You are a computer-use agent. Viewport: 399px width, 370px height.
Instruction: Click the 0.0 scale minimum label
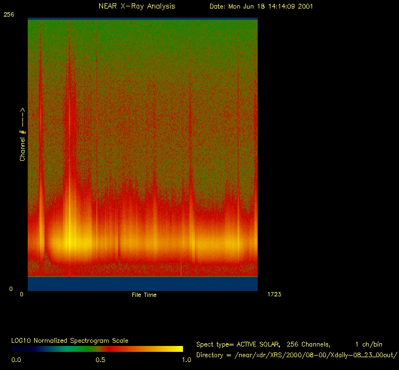[x=16, y=360]
